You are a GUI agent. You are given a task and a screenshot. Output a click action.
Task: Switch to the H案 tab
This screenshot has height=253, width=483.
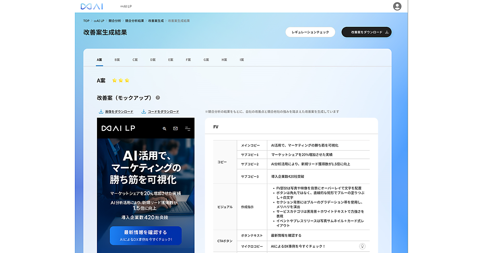click(224, 60)
